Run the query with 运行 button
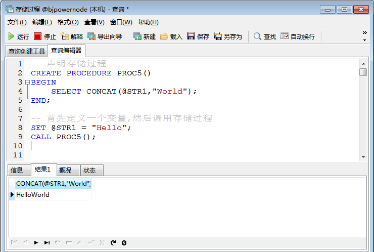374x252 pixels. point(19,36)
